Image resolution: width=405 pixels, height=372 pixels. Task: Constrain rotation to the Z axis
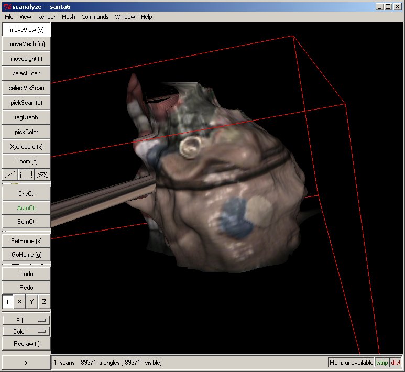(x=45, y=302)
